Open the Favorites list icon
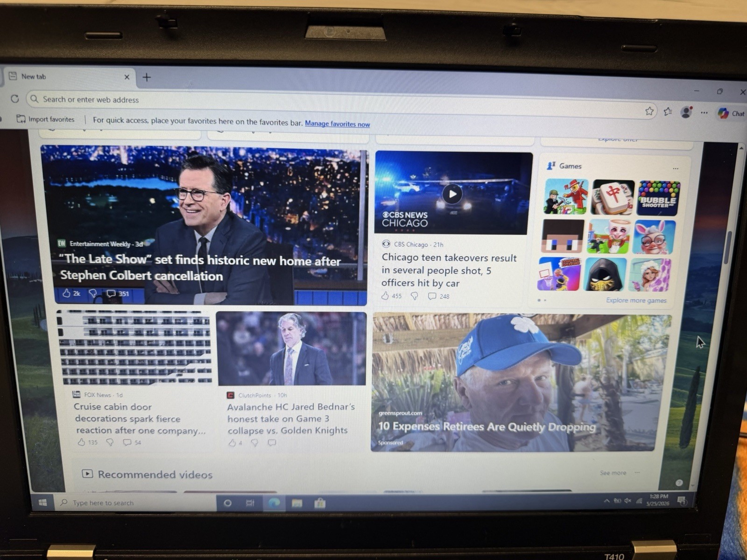Screen dimensions: 747x560 click(x=668, y=112)
